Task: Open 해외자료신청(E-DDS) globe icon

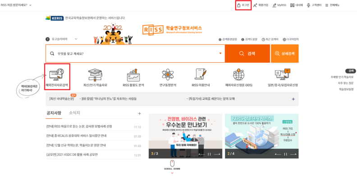Action: (238, 74)
